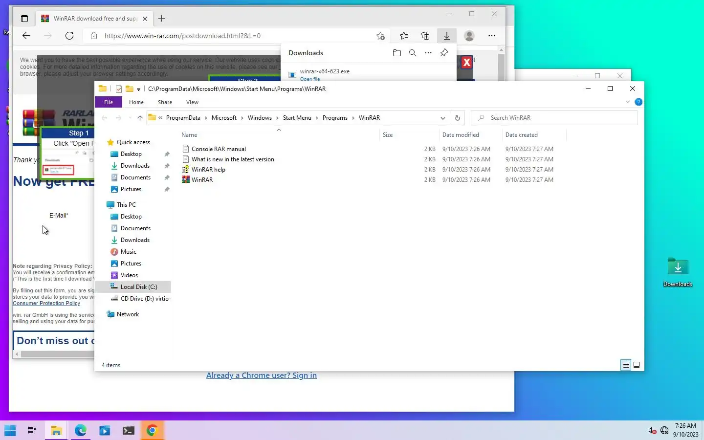
Task: Go up one folder level with the up arrow
Action: 140,118
